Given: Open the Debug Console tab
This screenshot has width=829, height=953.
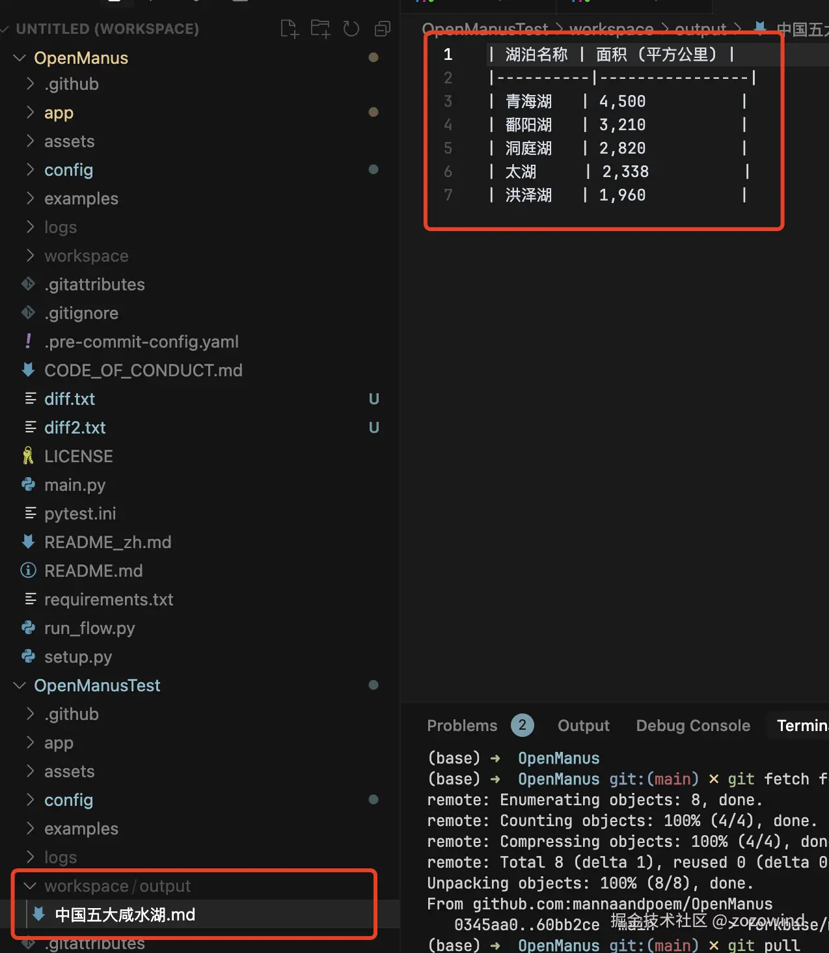Looking at the screenshot, I should click(693, 725).
